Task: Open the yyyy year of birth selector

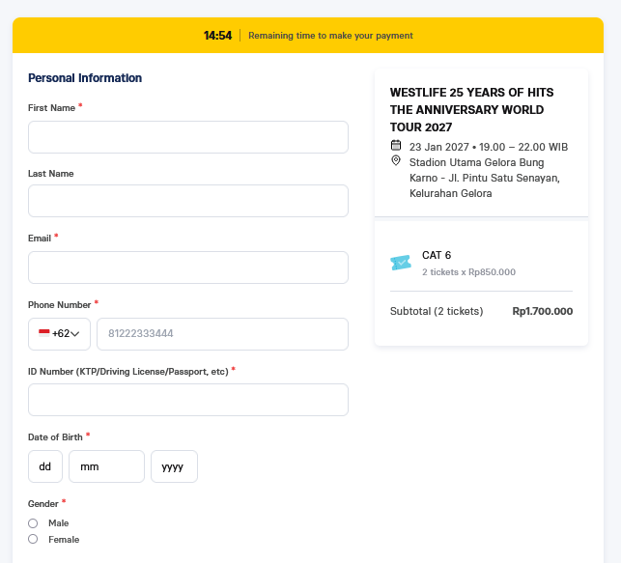Action: 174,466
